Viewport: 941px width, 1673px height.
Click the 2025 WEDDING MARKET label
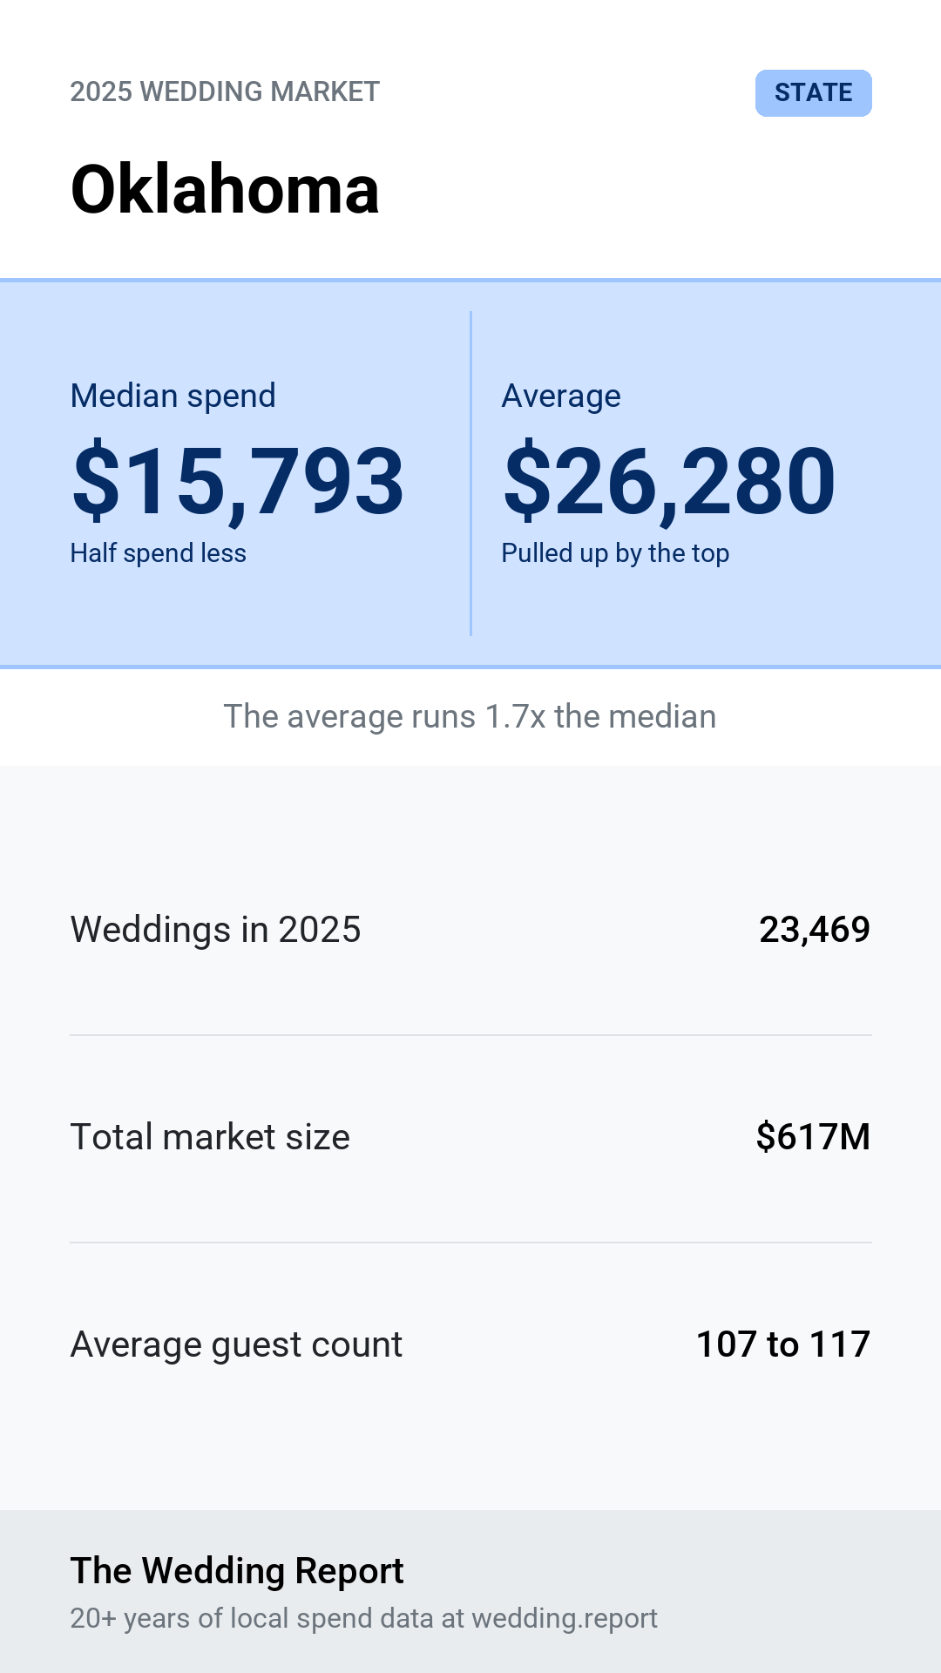225,91
